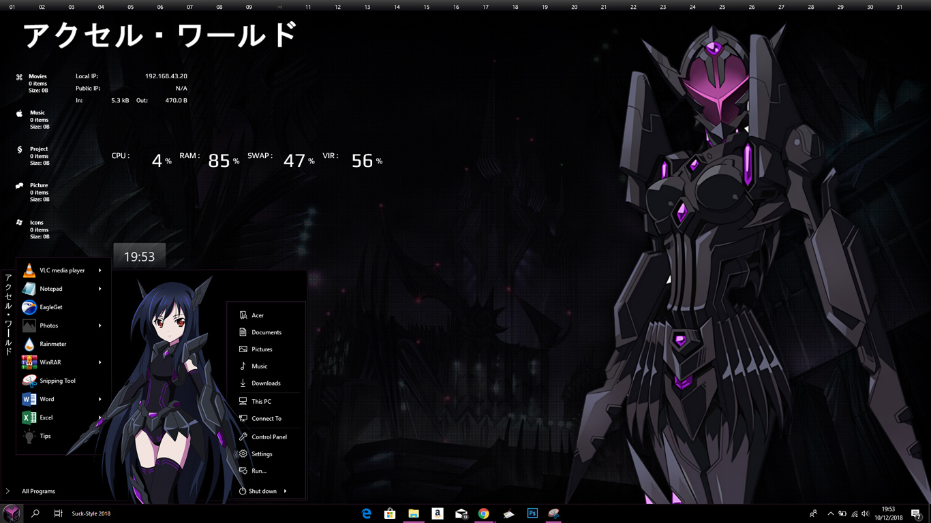Check battery status in system tray

[x=842, y=513]
